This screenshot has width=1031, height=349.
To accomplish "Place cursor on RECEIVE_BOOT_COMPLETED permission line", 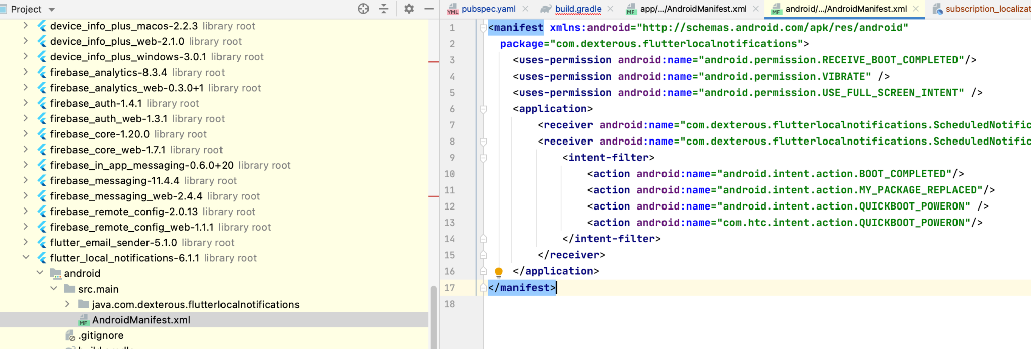I will point(745,60).
